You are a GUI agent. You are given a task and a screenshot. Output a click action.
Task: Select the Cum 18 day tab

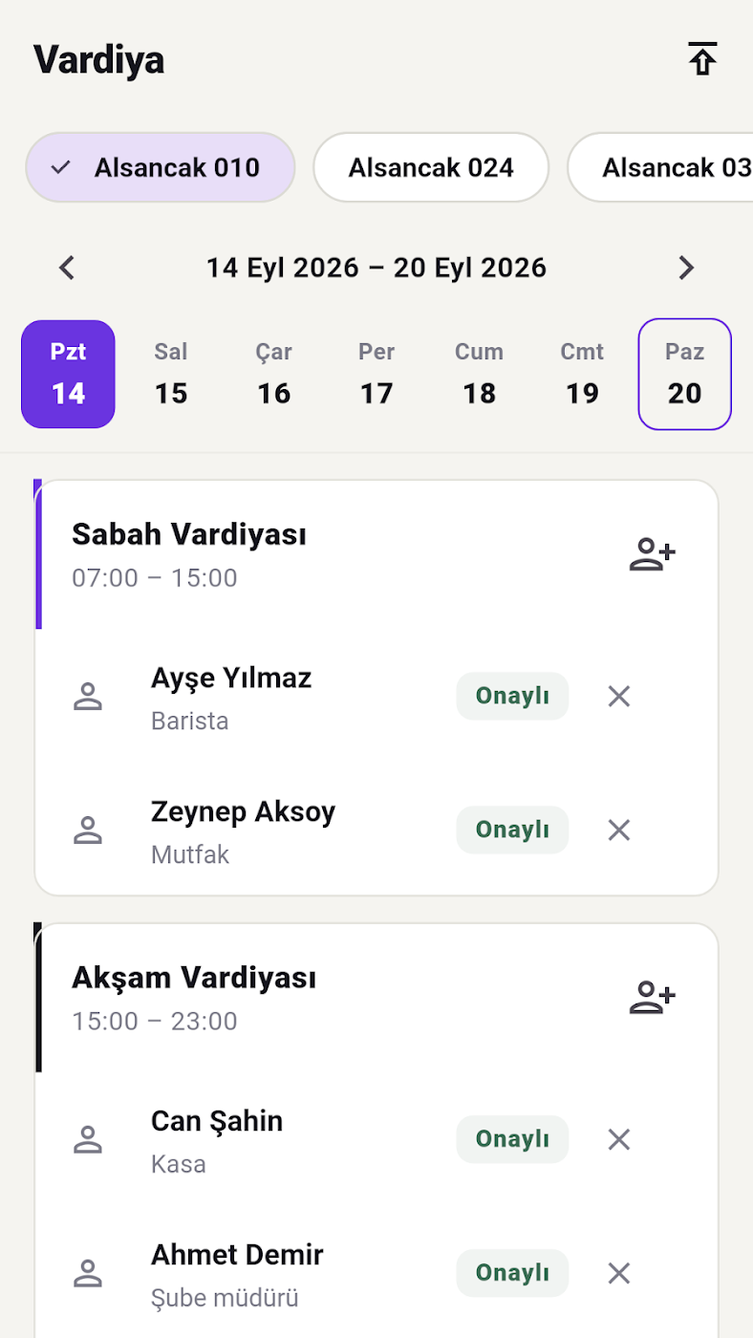click(x=480, y=374)
